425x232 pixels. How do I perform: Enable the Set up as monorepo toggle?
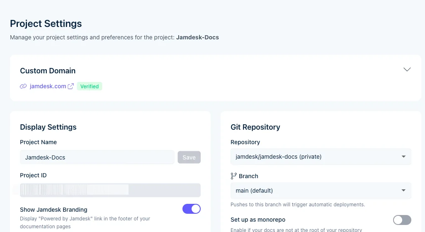point(402,220)
